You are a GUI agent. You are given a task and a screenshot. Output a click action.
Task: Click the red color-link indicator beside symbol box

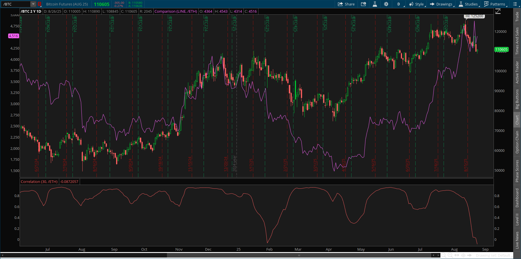(x=40, y=4)
